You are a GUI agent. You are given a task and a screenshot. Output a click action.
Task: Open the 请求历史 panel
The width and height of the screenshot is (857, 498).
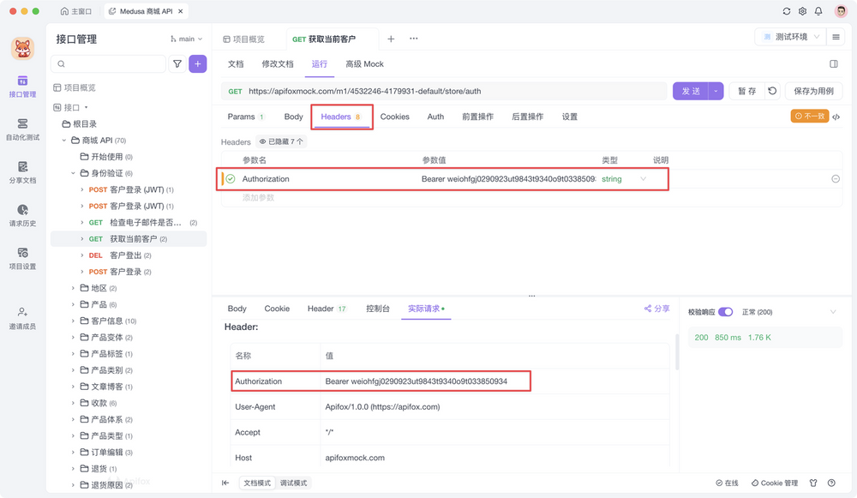click(x=23, y=215)
